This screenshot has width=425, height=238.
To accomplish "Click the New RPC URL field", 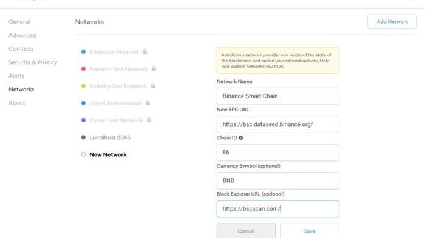I will tap(278, 124).
